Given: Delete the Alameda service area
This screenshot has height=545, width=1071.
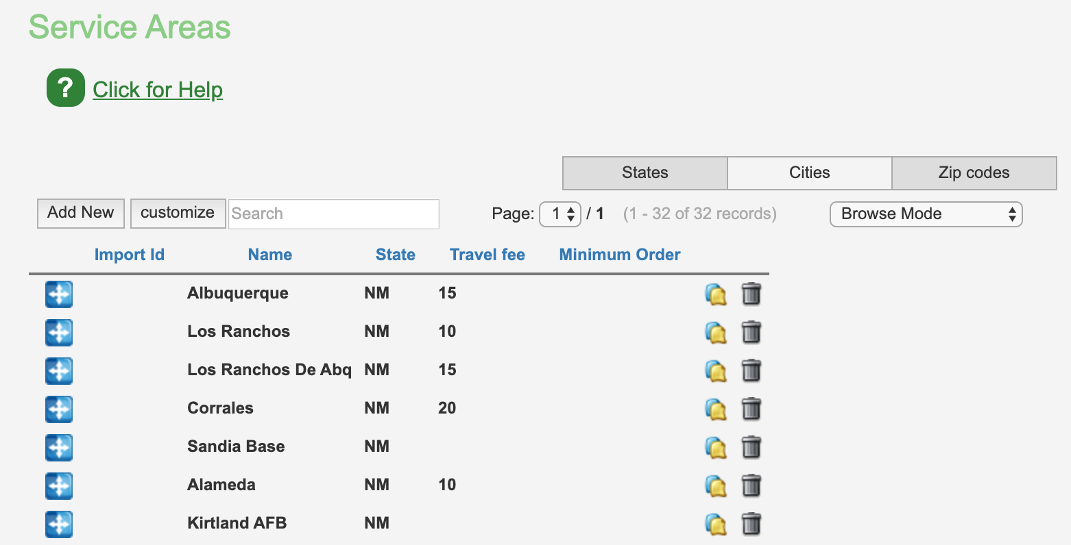Looking at the screenshot, I should click(x=751, y=485).
